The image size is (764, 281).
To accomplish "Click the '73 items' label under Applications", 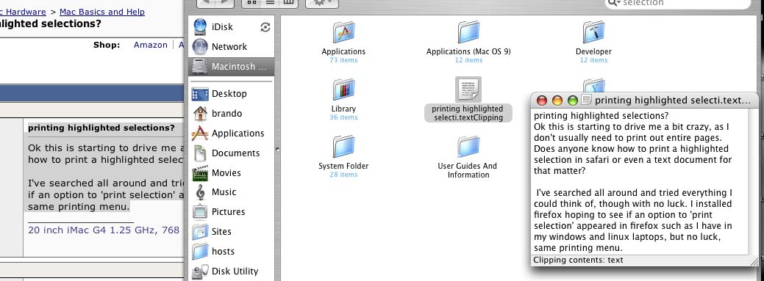I will [x=343, y=60].
